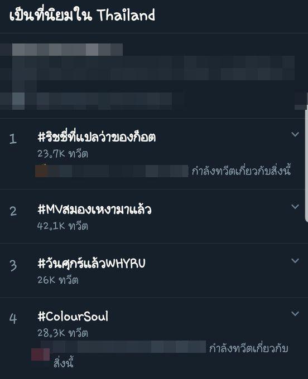
Task: Click the 26K ทวีต count
Action: point(58,280)
